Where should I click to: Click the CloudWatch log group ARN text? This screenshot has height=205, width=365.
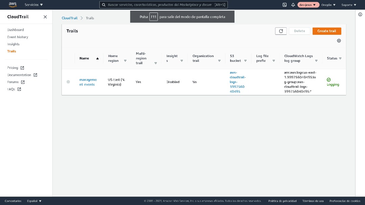tap(300, 82)
